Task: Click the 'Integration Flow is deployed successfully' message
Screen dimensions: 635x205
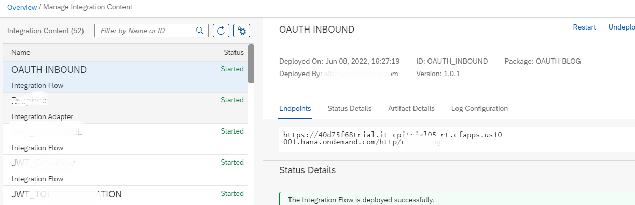Action: 361,200
